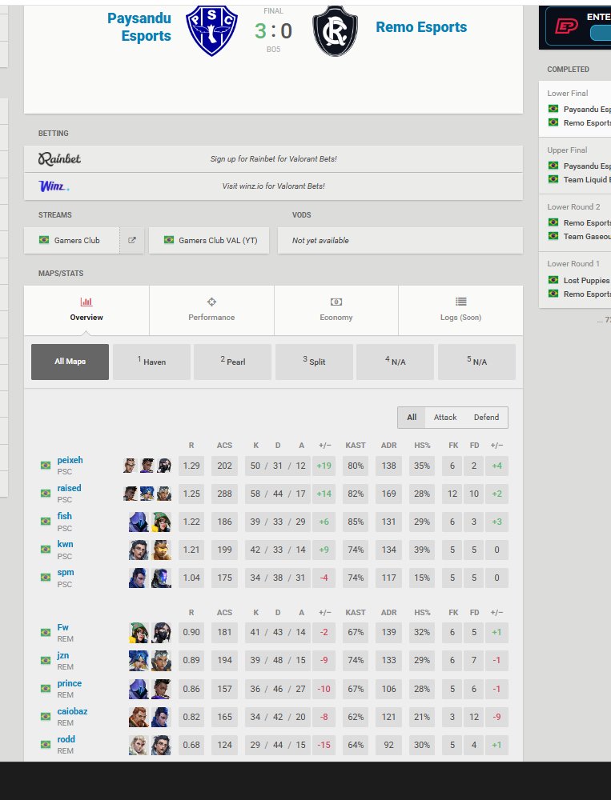
Task: Select map 5 N/A
Action: 476,362
